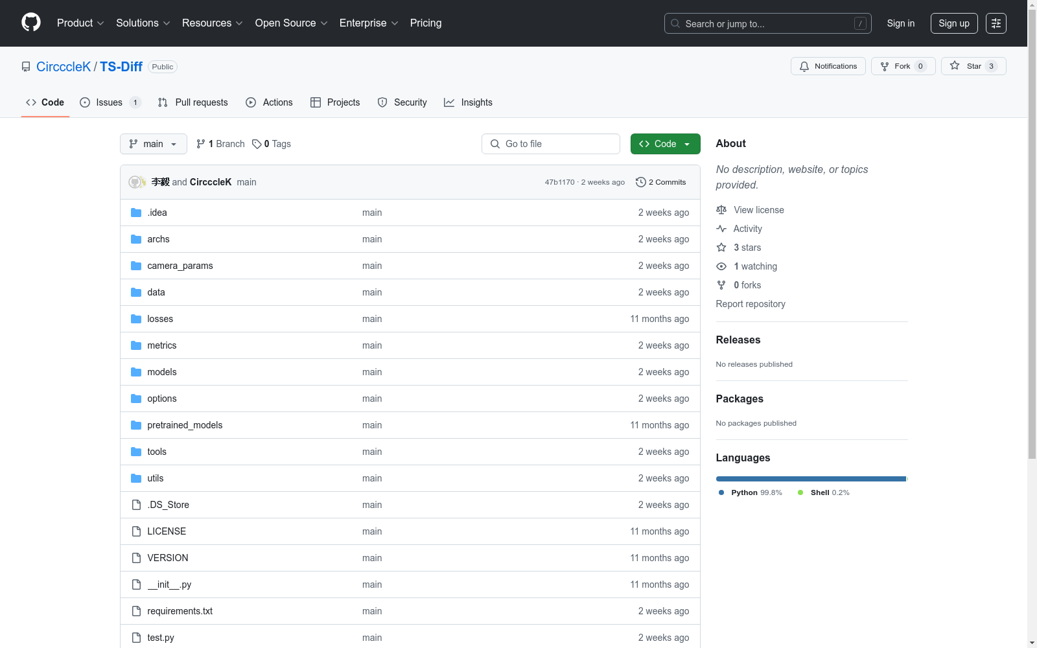This screenshot has width=1037, height=648.
Task: Click the bell icon in Notifications button
Action: click(x=804, y=66)
